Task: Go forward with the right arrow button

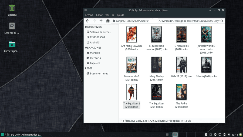Action: (x=94, y=21)
